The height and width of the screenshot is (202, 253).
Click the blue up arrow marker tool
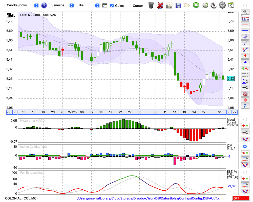click(245, 62)
